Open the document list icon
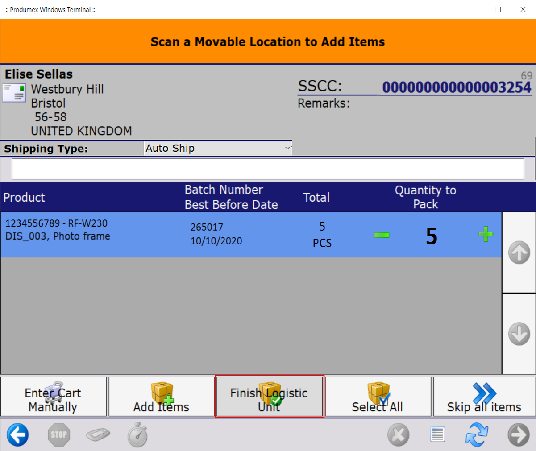536x451 pixels. pos(437,434)
